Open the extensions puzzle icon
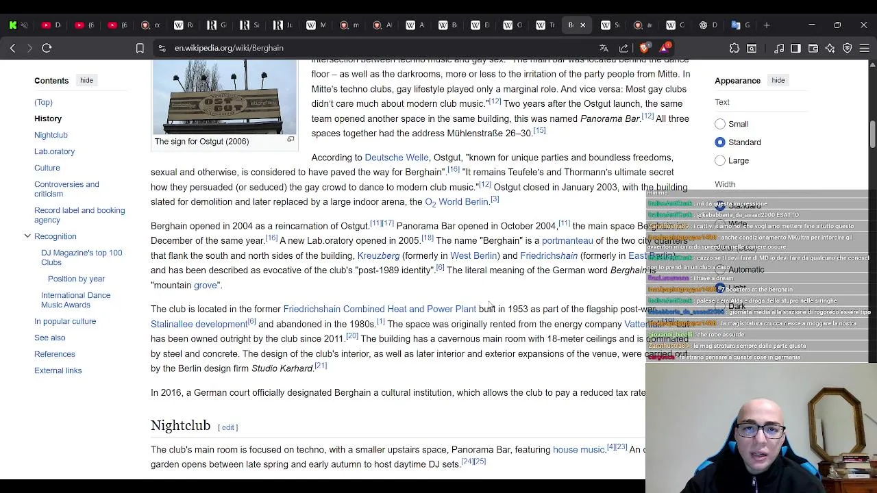877x493 pixels. point(734,48)
